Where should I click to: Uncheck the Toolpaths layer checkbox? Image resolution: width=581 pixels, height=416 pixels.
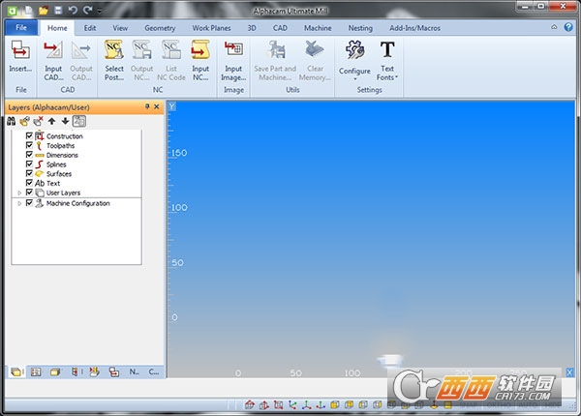[29, 145]
